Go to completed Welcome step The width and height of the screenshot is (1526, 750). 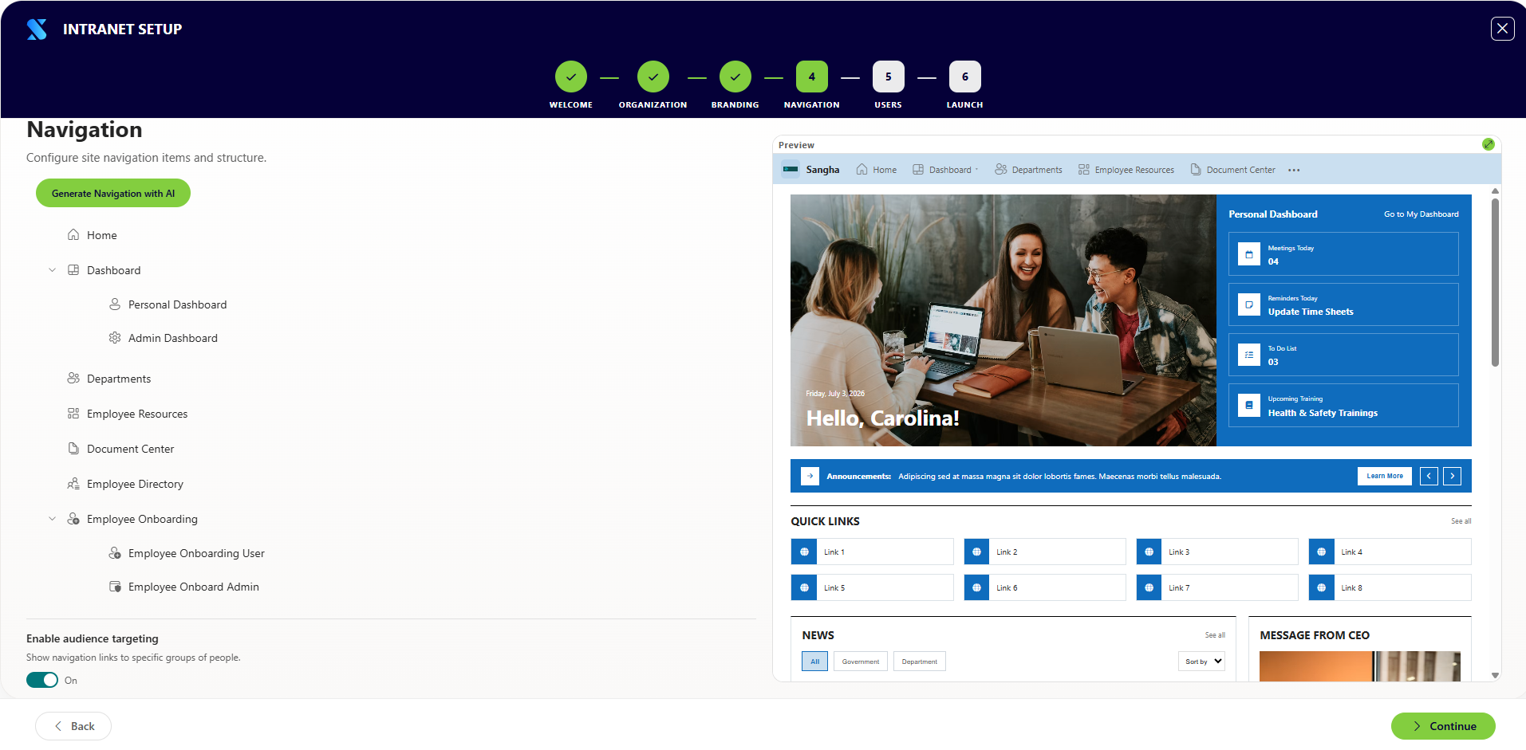571,77
